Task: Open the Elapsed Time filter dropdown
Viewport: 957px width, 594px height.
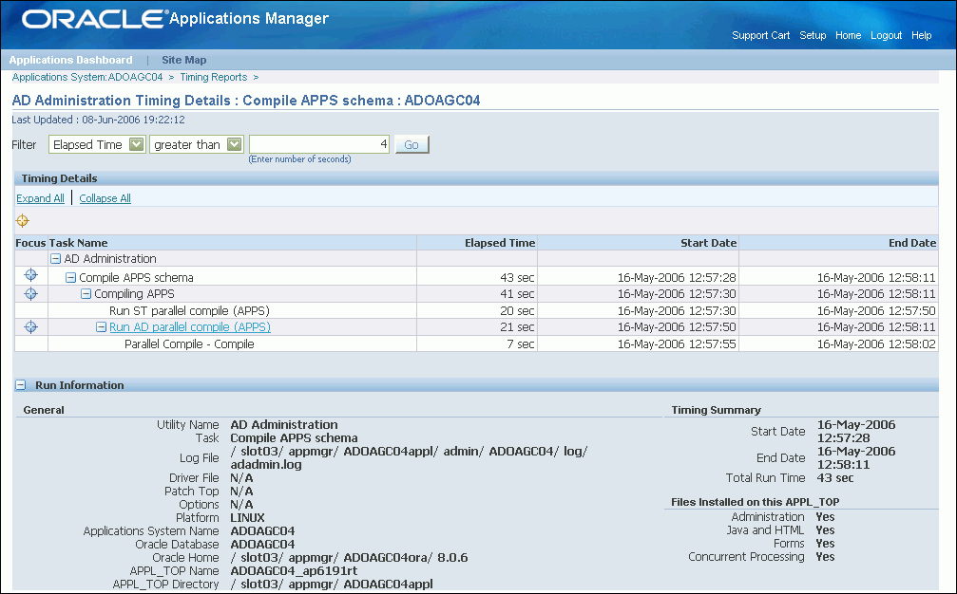Action: pos(137,144)
